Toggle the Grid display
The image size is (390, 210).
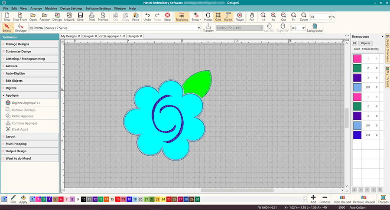pyautogui.click(x=218, y=17)
